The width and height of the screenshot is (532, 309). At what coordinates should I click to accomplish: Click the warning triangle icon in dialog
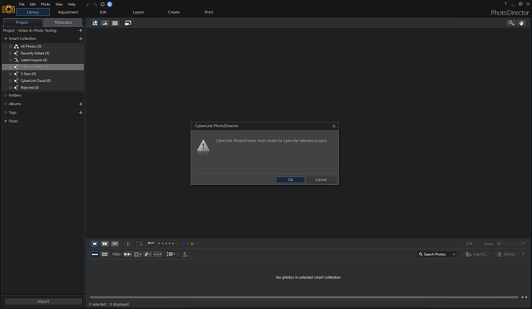pos(203,147)
